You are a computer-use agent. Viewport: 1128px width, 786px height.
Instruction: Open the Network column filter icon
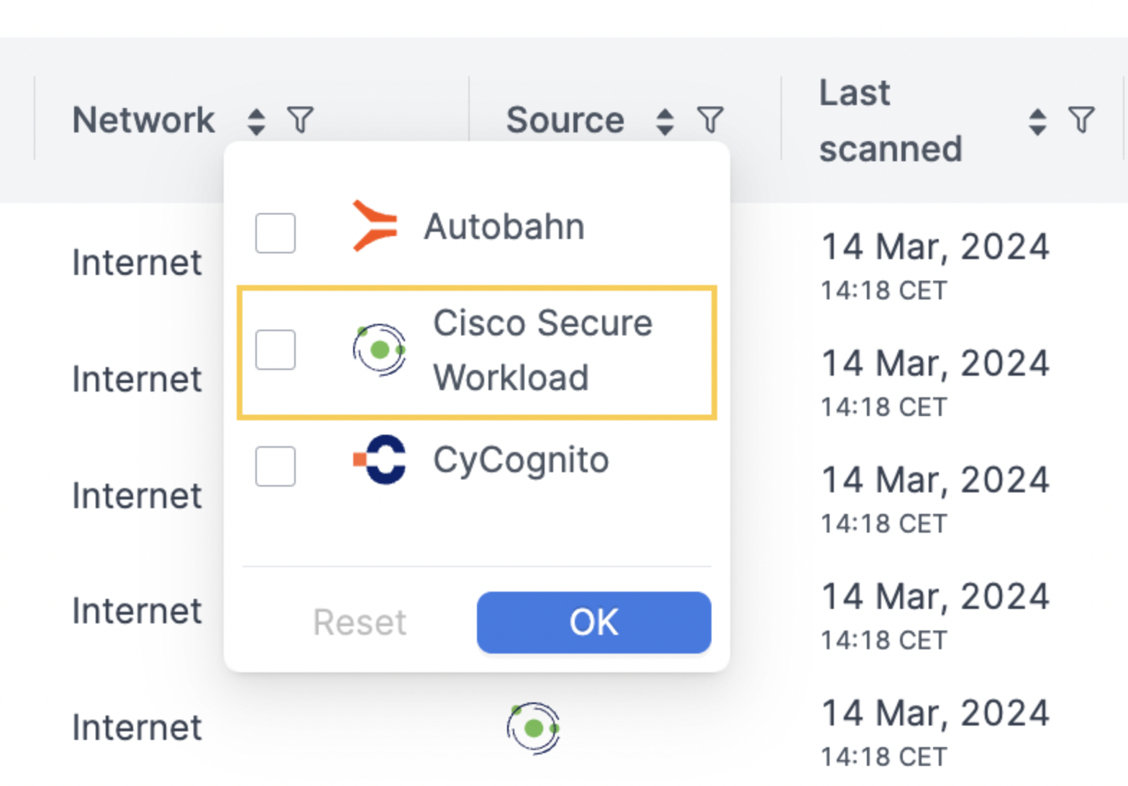[301, 120]
